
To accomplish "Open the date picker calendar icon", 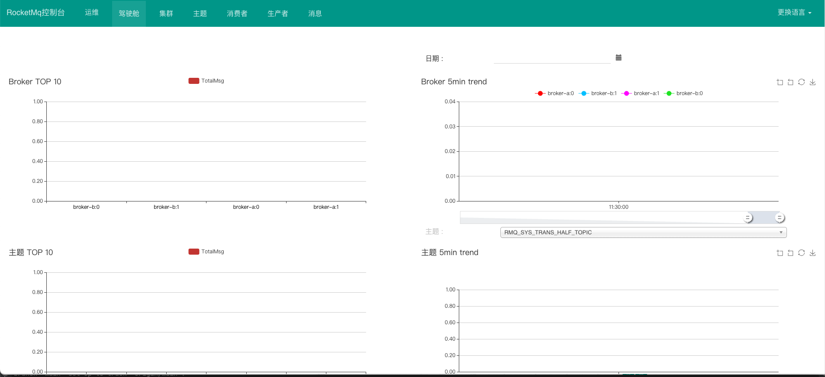I will tap(619, 58).
